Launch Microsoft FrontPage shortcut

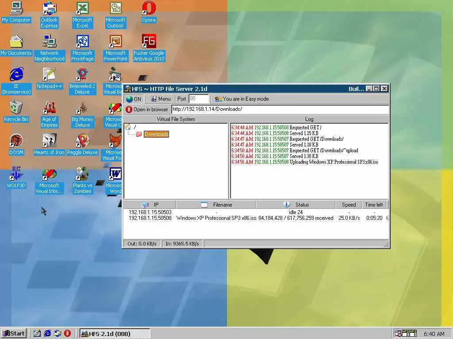click(82, 48)
